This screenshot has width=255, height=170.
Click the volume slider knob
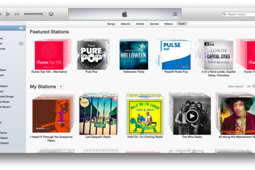point(44,14)
